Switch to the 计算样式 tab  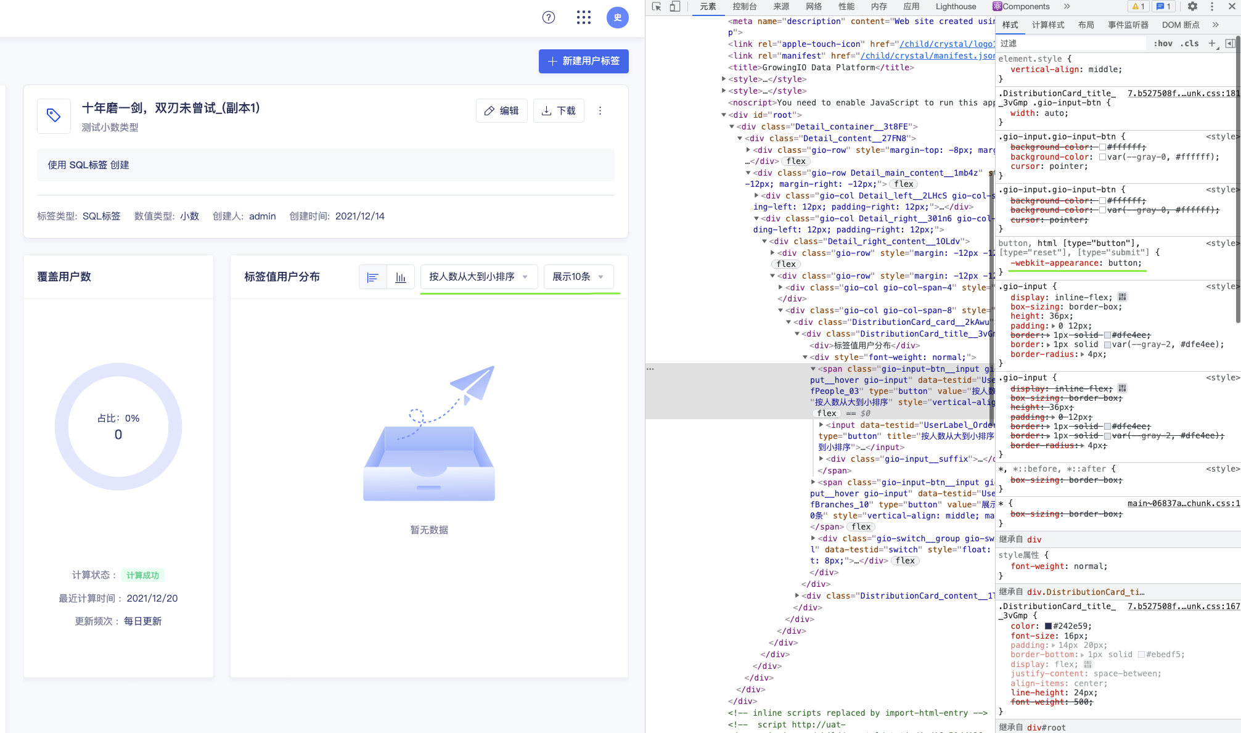(1048, 25)
